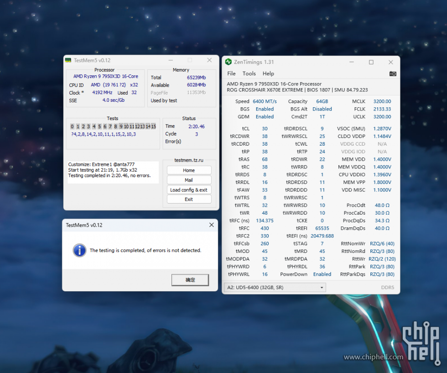Click the RttWr RZQ/2 (120) value
This screenshot has height=373, width=447.
[382, 259]
